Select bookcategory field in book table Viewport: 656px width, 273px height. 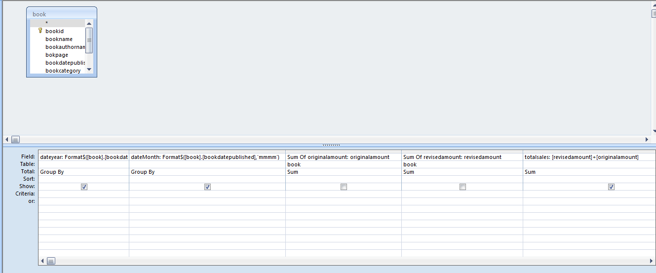pos(58,71)
